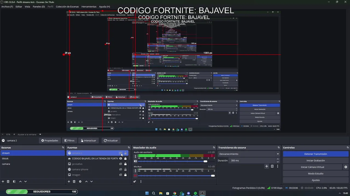Zoom in preview with plus icon
Image resolution: width=350 pixels, height=196 pixels.
point(14,134)
